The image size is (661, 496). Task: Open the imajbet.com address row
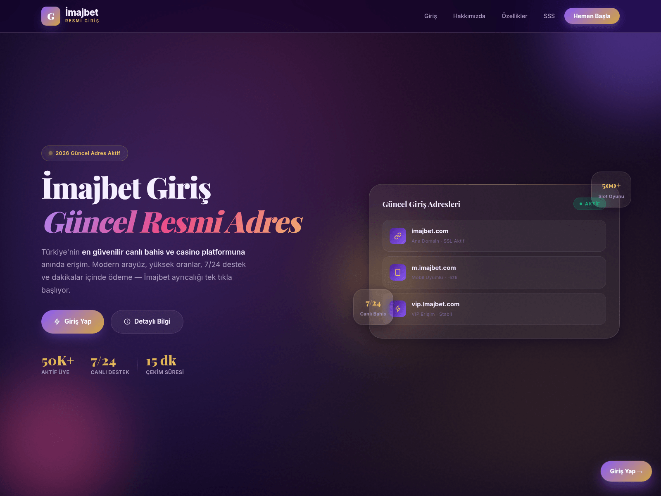point(494,236)
